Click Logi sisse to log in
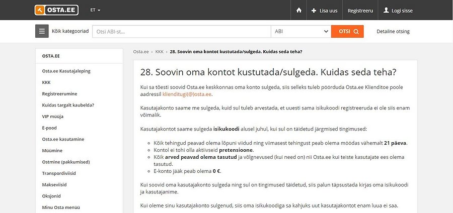Viewport: 453px width, 213px height. click(x=398, y=11)
